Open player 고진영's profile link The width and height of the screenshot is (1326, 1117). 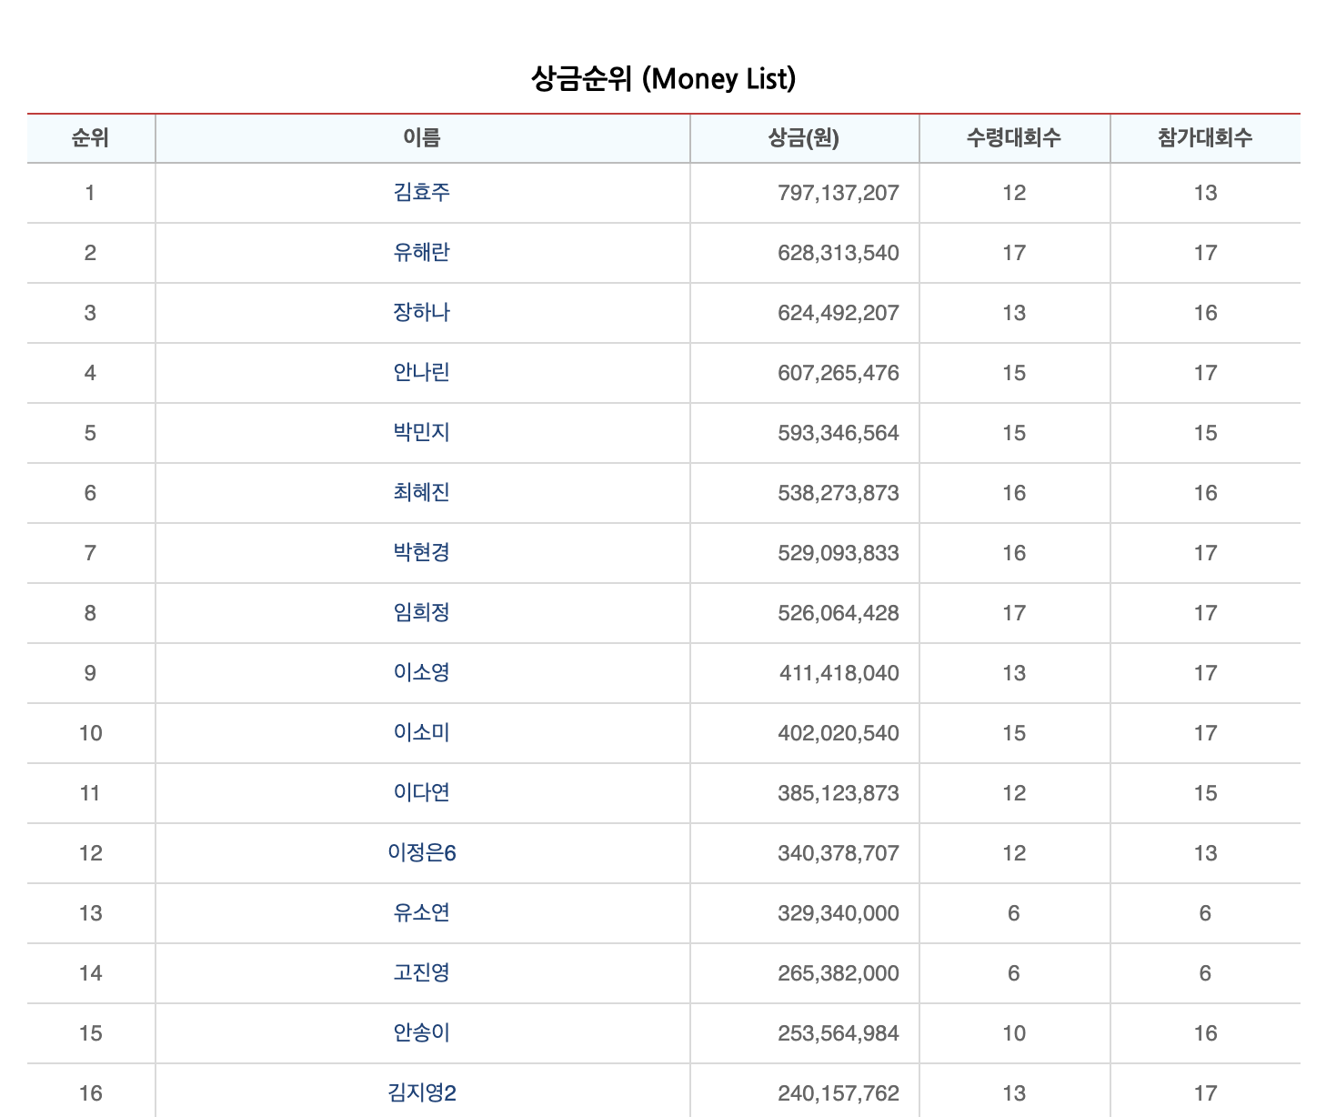pyautogui.click(x=422, y=973)
